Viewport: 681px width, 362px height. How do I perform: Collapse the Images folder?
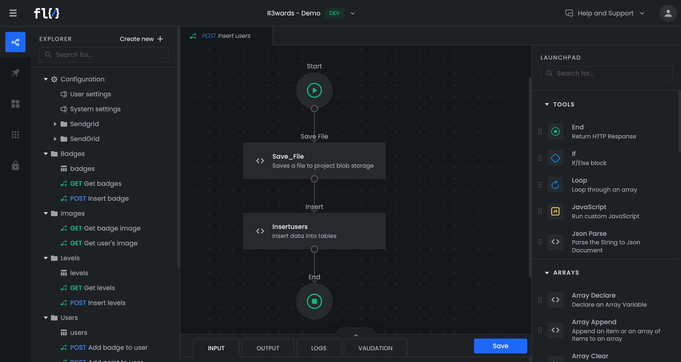46,213
